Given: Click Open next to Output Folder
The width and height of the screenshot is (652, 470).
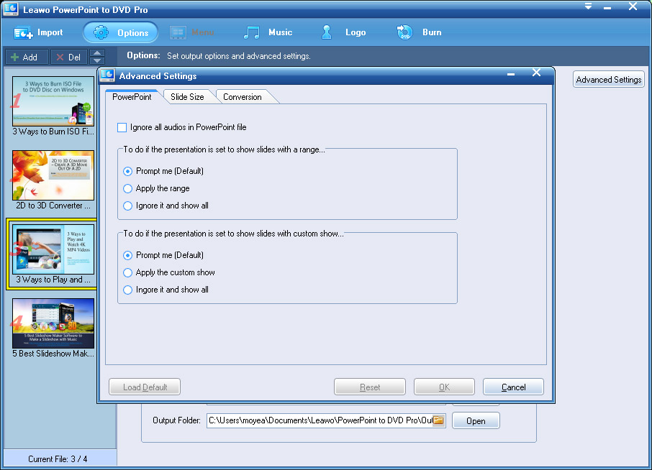Looking at the screenshot, I should [x=475, y=421].
